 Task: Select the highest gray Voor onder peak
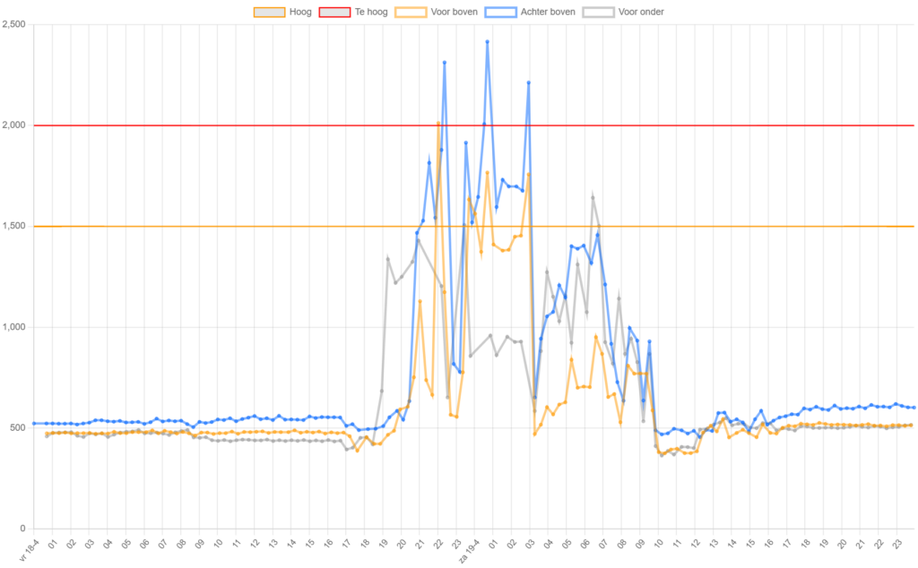coord(592,191)
